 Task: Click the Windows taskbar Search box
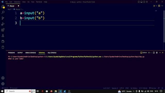pos(20,91)
